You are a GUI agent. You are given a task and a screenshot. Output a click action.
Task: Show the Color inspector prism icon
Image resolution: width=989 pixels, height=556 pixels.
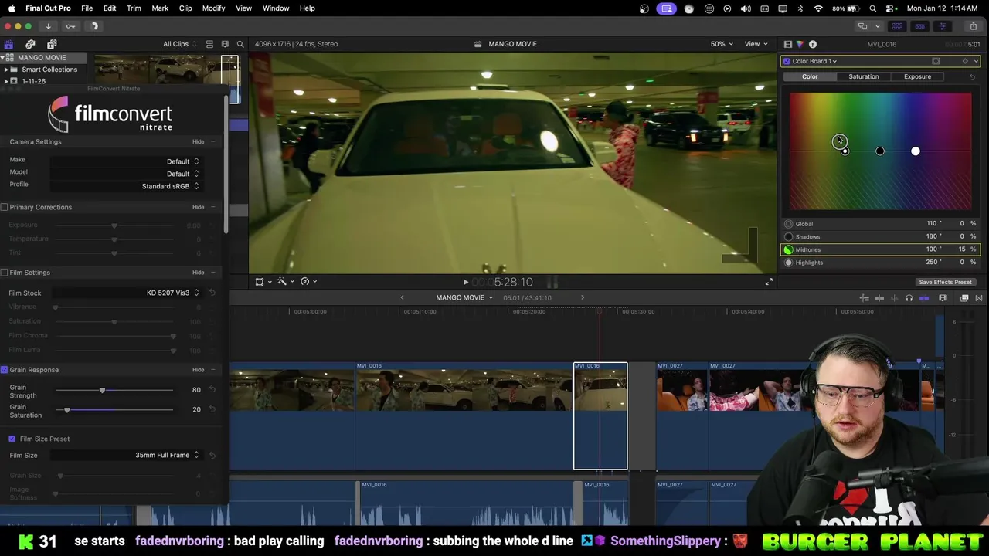point(800,44)
